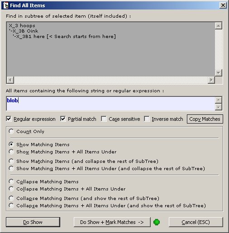Click the app icon in title bar
This screenshot has height=233, width=229.
6,5
